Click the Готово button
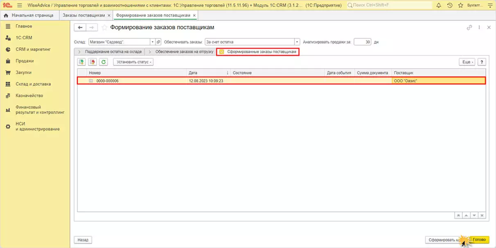 point(479,240)
